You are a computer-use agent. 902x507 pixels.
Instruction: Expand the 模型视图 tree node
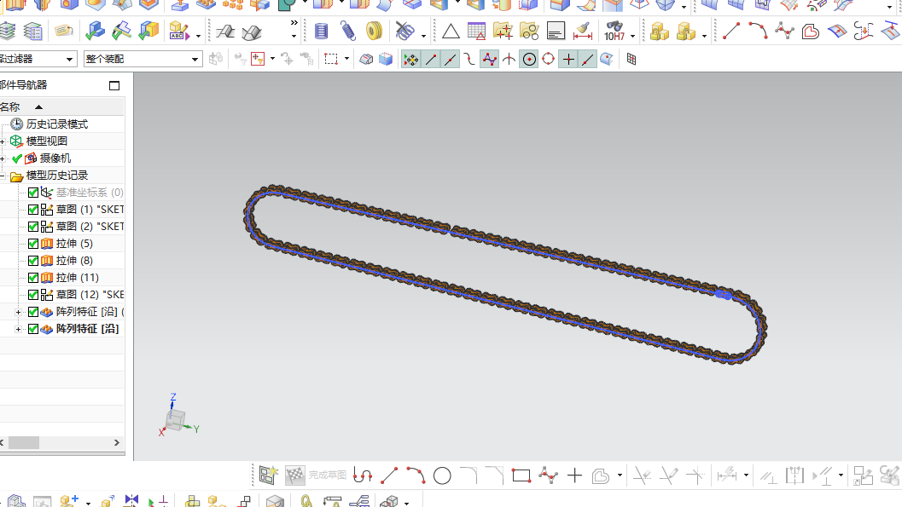[x=3, y=141]
